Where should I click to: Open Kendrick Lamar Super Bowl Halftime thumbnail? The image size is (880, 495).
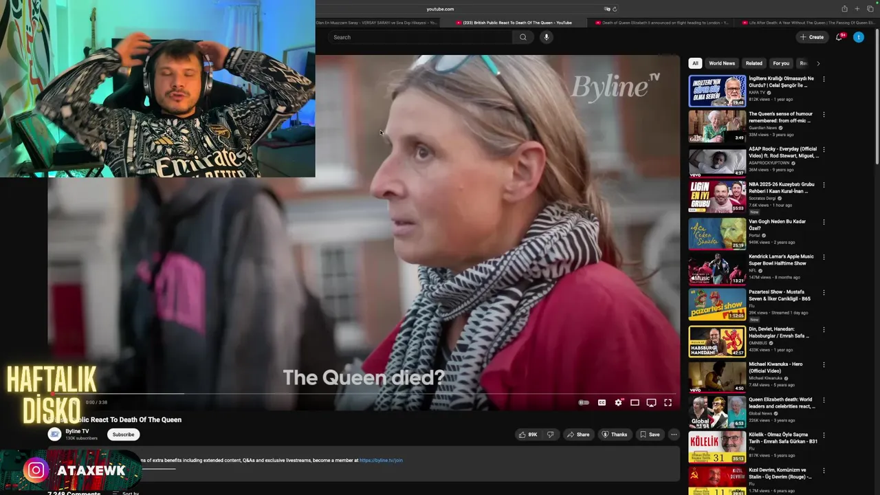tap(717, 269)
